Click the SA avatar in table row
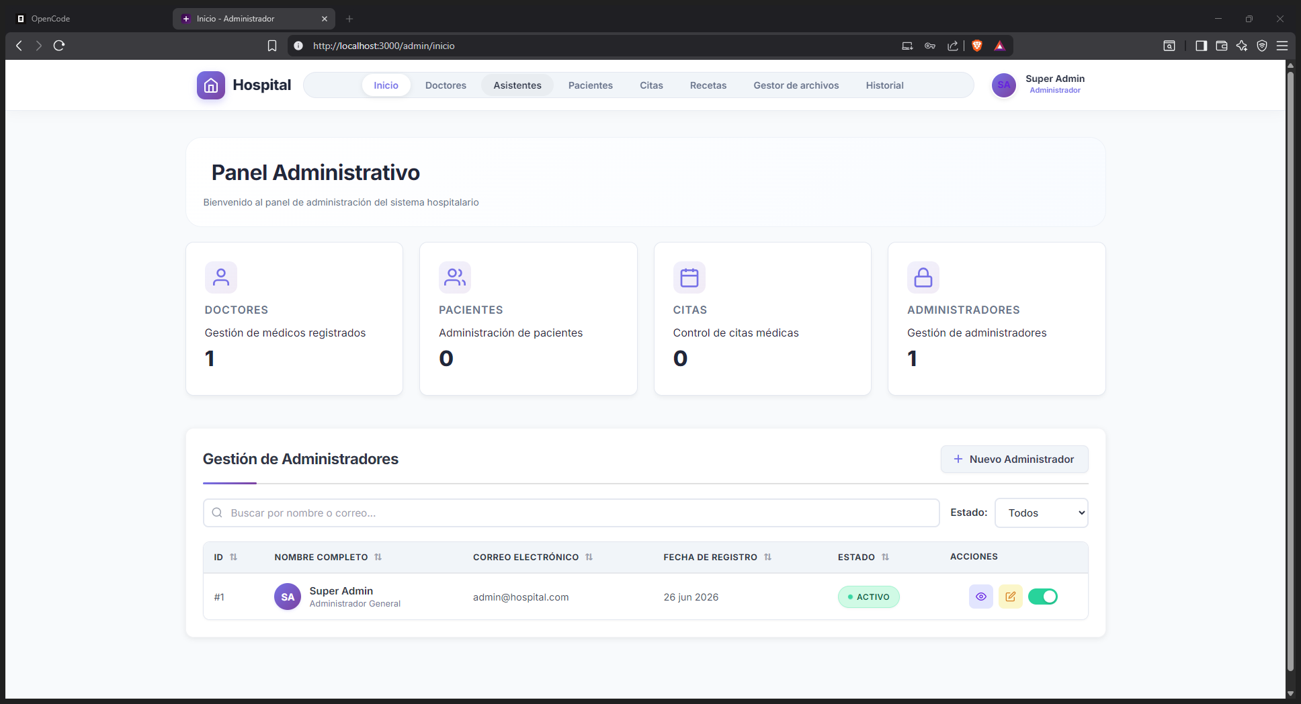 click(x=288, y=597)
